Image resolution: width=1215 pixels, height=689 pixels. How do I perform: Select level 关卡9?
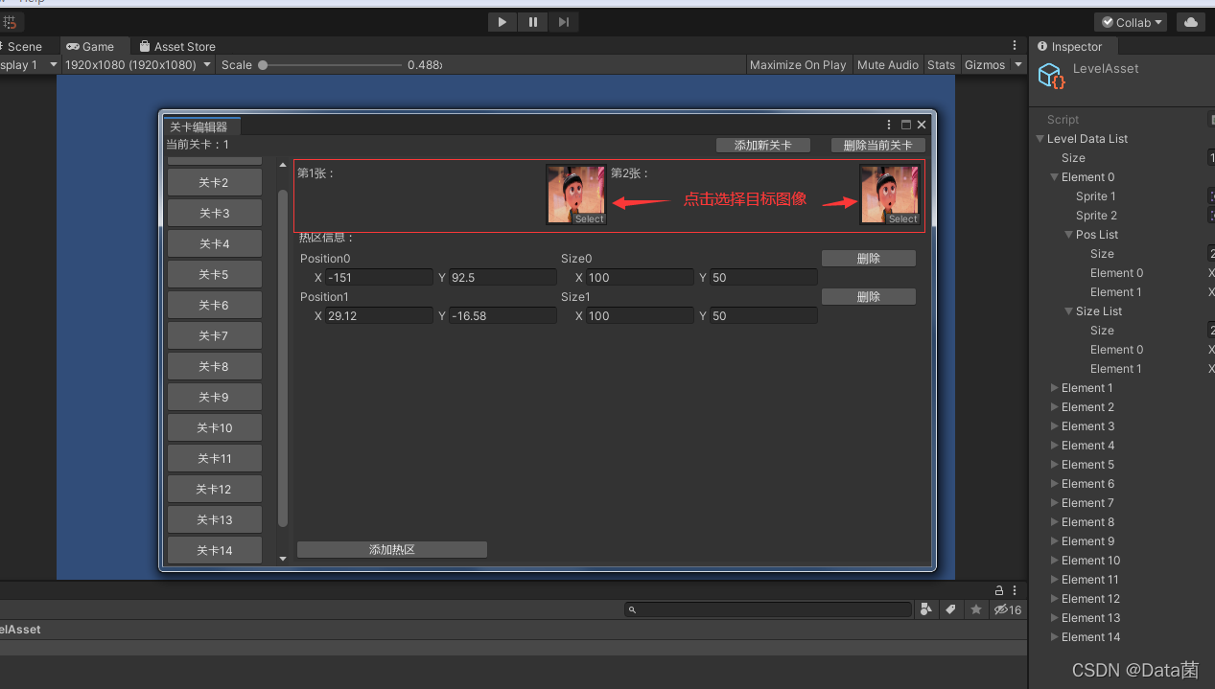[x=214, y=397]
